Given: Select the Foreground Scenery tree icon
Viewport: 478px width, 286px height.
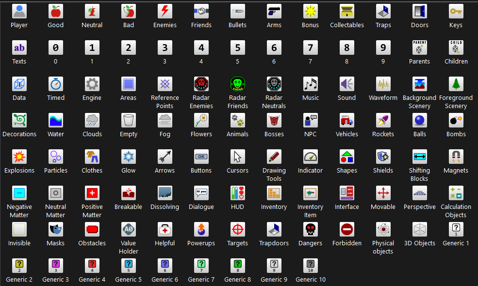Looking at the screenshot, I should [456, 84].
